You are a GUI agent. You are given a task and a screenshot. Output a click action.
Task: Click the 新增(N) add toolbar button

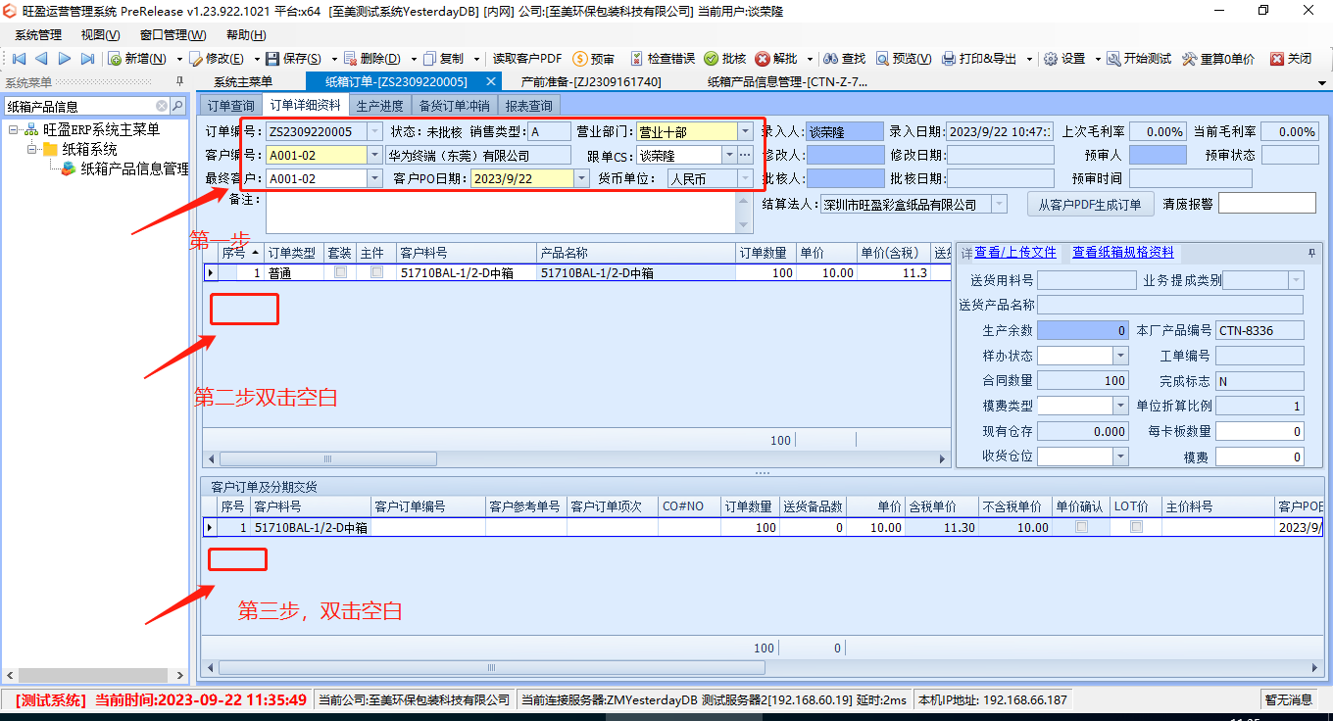point(136,59)
